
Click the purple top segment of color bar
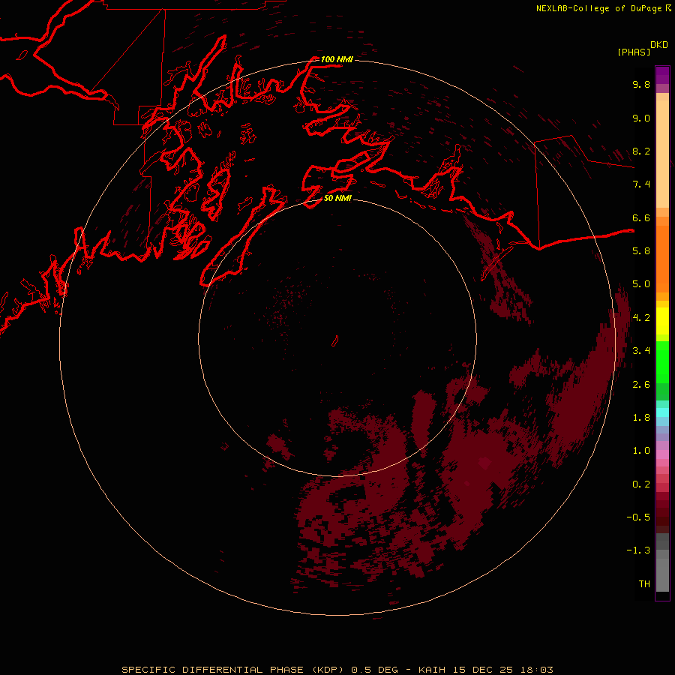[x=662, y=75]
